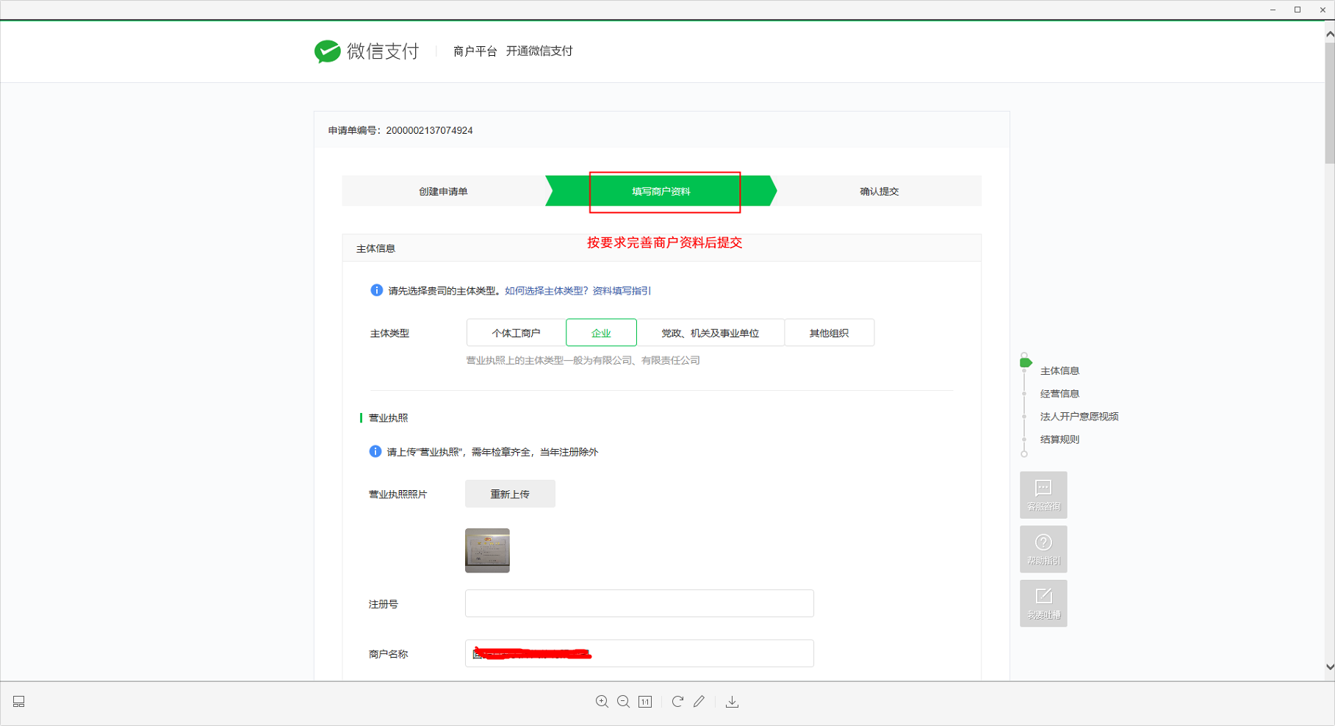The image size is (1335, 726).
Task: Jump to 结算规则 section in side navigation
Action: click(1059, 439)
